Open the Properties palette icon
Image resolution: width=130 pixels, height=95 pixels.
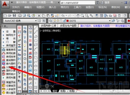[97, 16]
